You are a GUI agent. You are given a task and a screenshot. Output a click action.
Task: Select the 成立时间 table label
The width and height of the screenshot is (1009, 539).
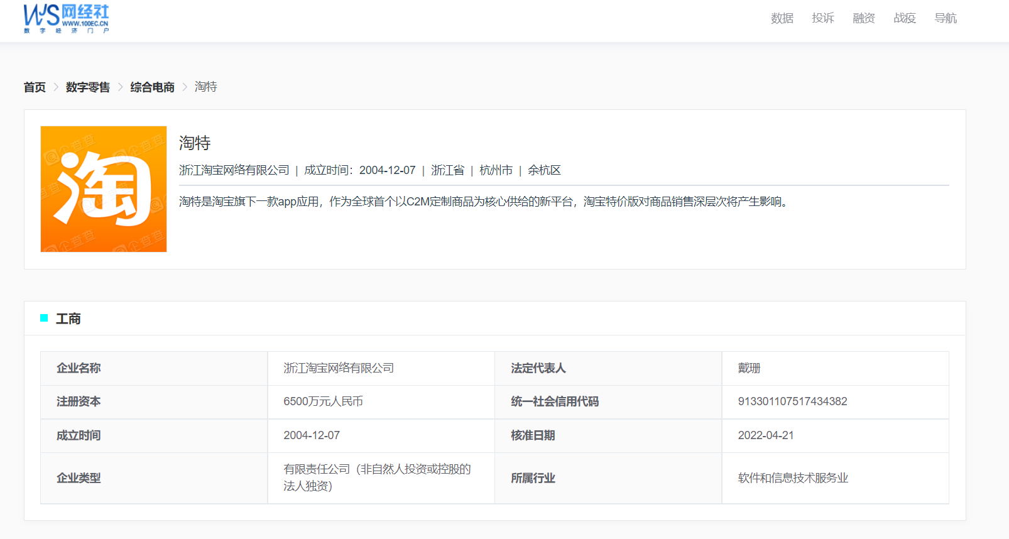pos(79,435)
